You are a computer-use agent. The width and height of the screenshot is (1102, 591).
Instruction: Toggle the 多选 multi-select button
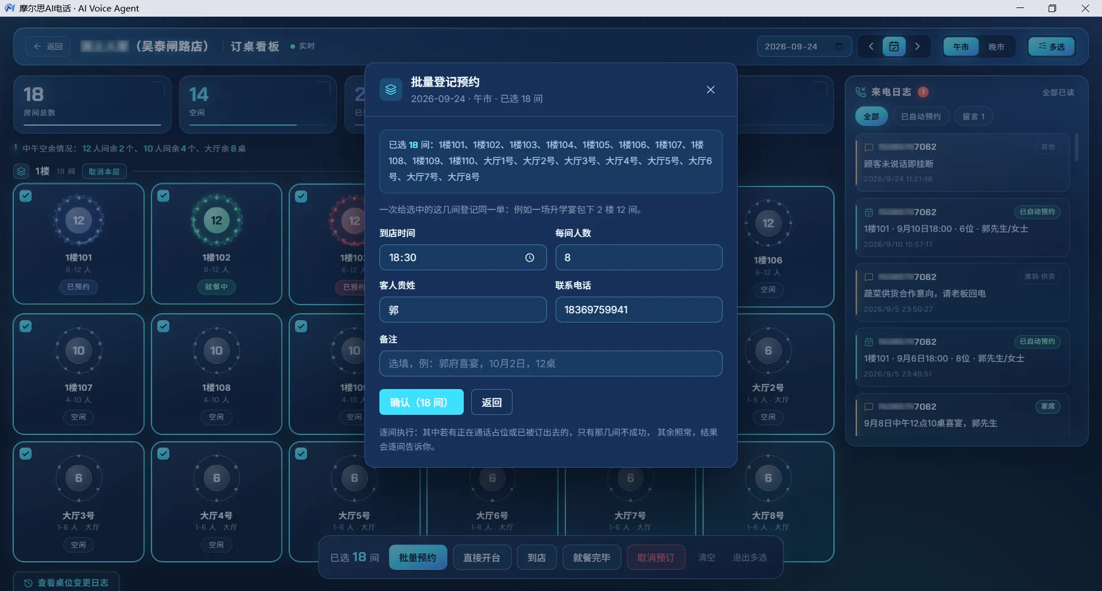(x=1051, y=46)
